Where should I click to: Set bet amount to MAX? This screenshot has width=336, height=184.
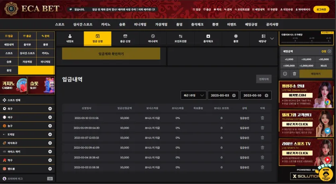pyautogui.click(x=324, y=65)
